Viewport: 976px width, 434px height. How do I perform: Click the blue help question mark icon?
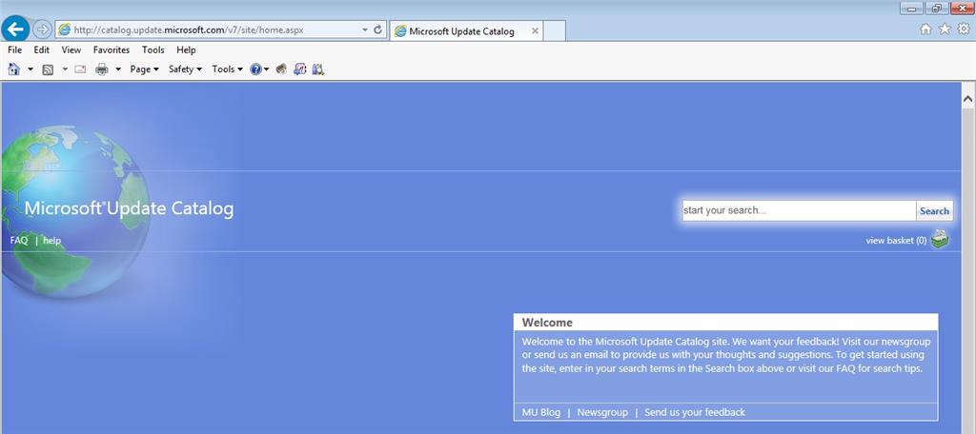click(x=255, y=69)
